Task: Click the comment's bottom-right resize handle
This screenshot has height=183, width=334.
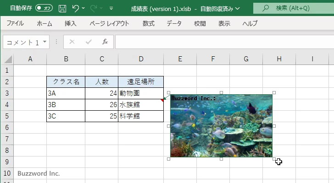Action: [274, 159]
